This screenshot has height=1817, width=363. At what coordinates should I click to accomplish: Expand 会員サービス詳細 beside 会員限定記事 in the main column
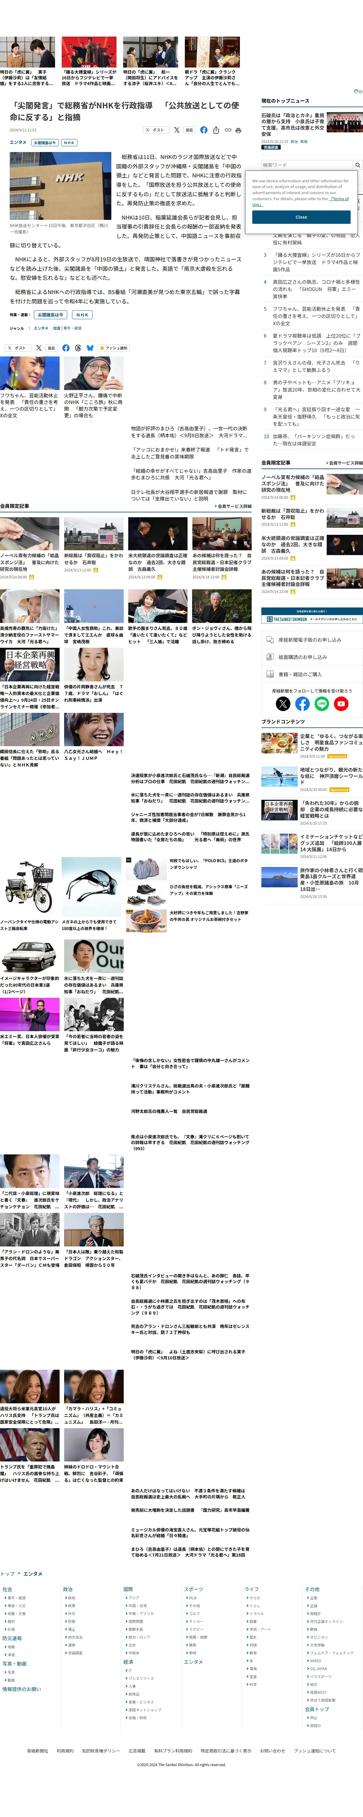tap(233, 506)
